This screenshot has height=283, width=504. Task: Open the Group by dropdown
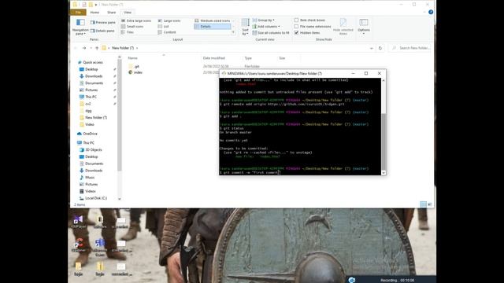coord(264,20)
